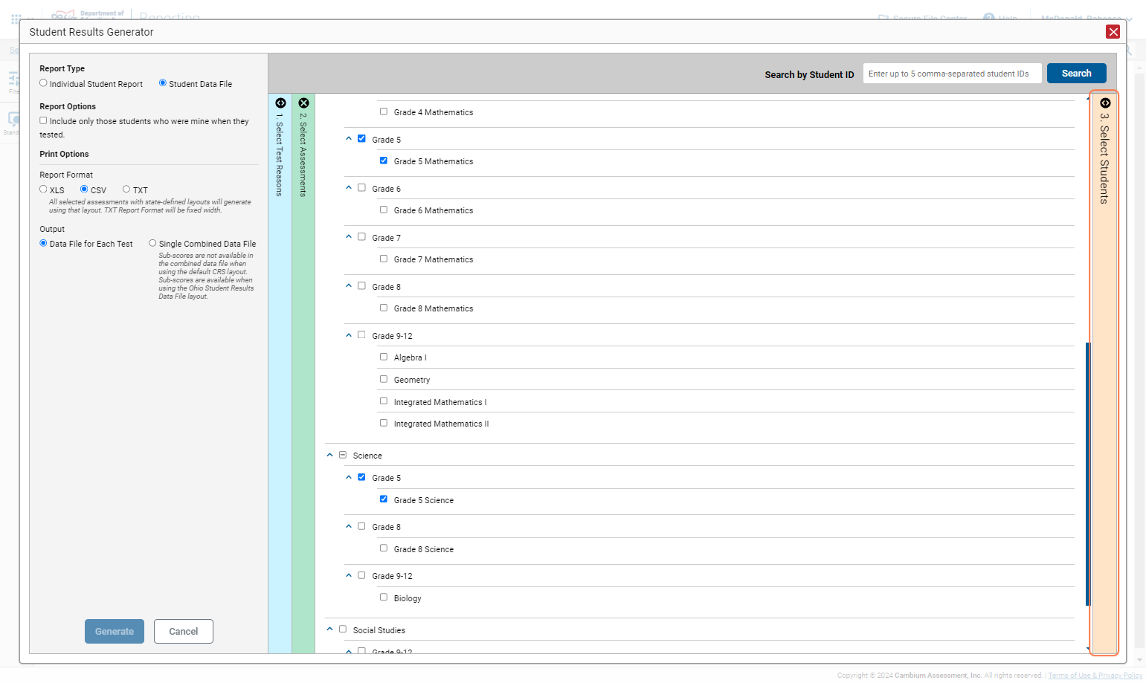This screenshot has height=683, width=1146.
Task: Click the Cancel button
Action: click(184, 632)
